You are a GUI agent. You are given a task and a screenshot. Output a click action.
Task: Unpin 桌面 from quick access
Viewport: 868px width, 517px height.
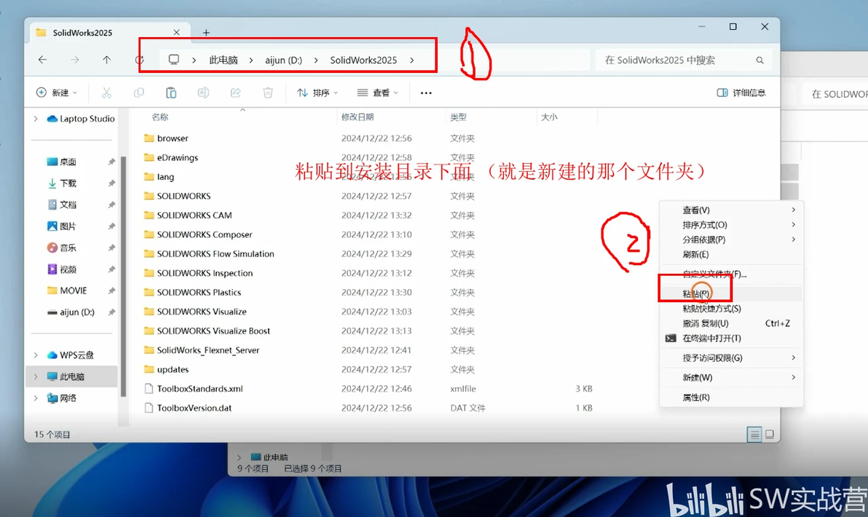click(x=111, y=162)
